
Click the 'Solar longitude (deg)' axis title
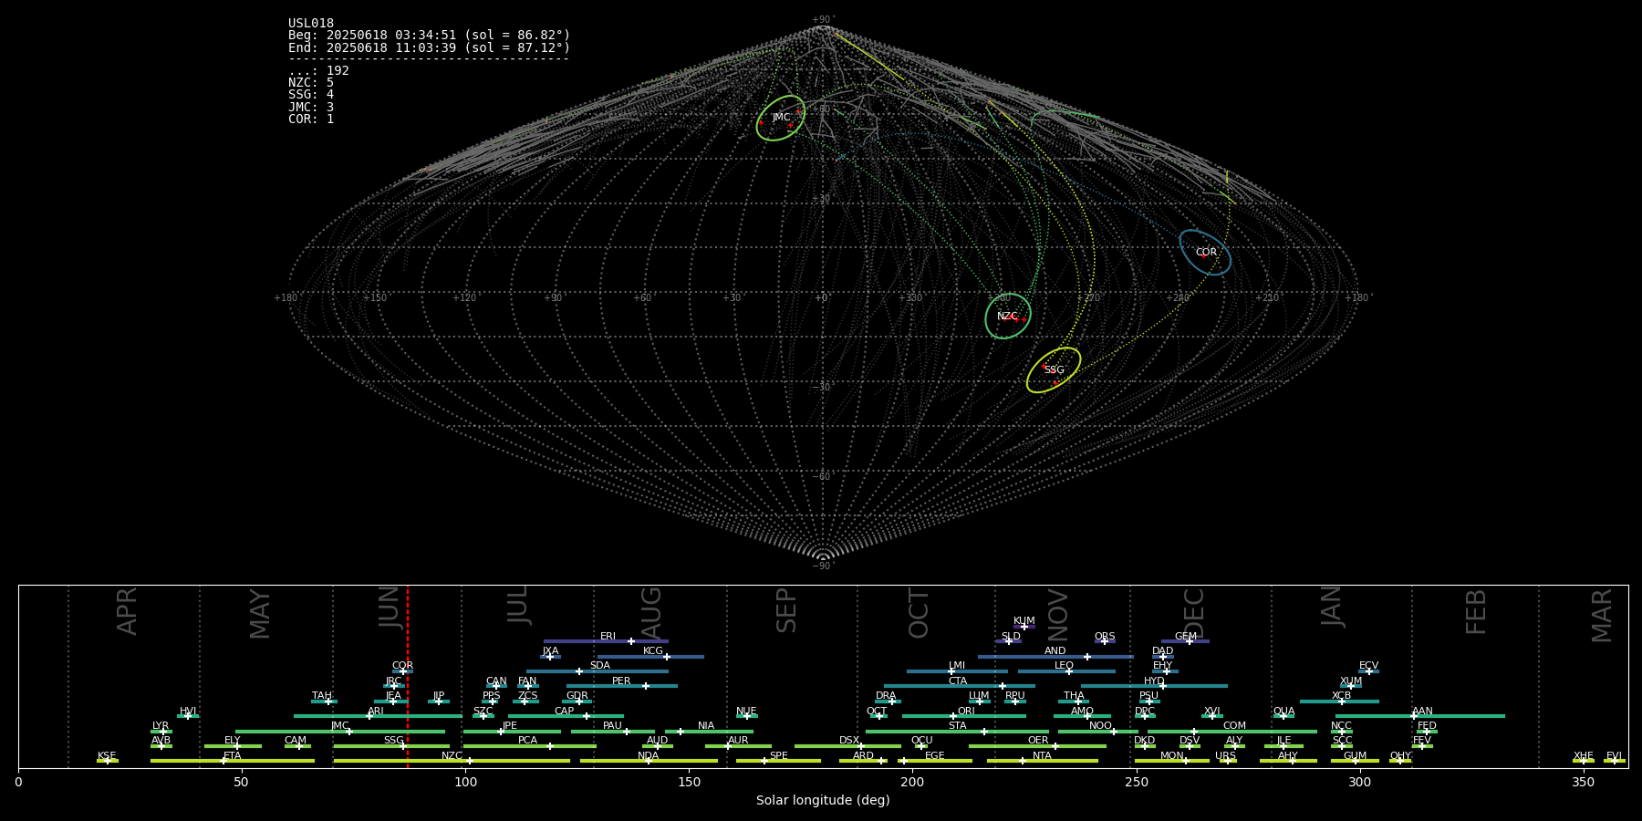(x=823, y=800)
